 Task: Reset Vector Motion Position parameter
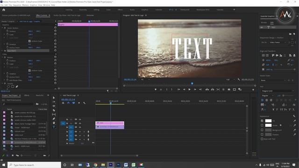[x=55, y=31]
